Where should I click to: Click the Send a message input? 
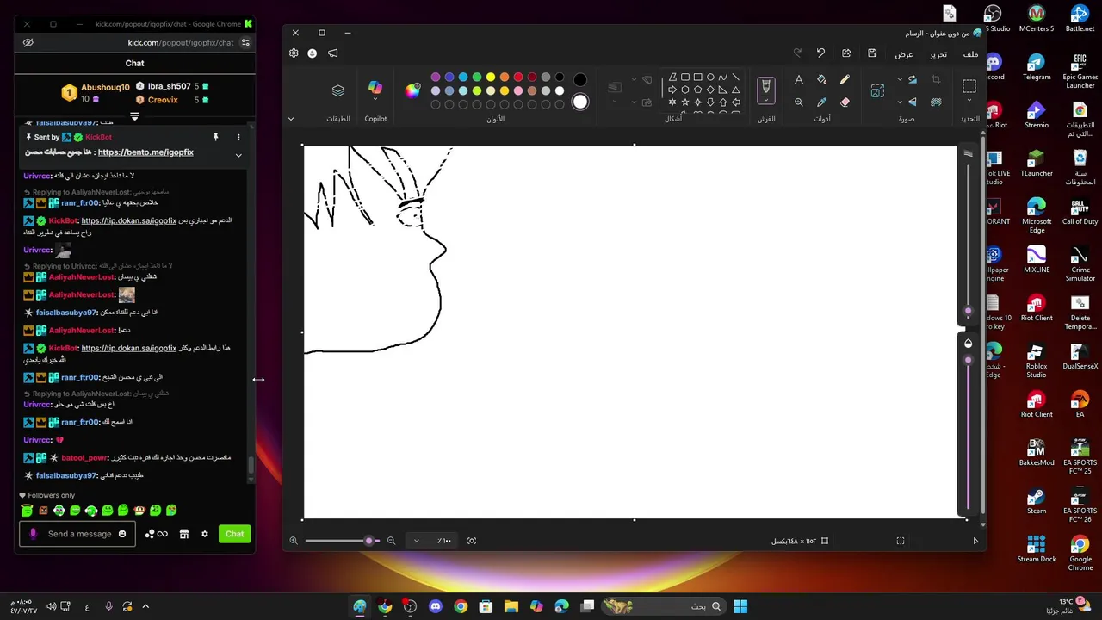pyautogui.click(x=79, y=534)
